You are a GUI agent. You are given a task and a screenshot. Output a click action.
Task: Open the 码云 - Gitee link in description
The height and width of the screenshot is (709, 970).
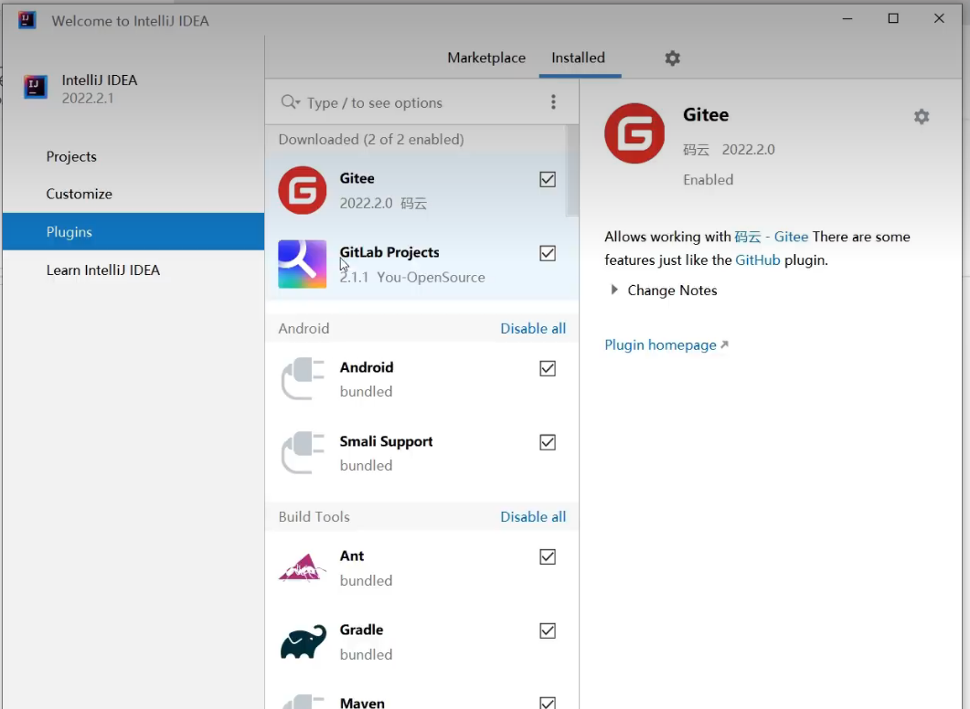(x=772, y=237)
